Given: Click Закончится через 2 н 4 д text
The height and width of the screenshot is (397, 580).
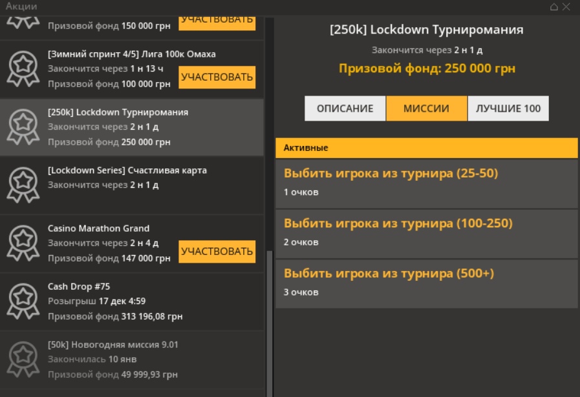Looking at the screenshot, I should (103, 243).
